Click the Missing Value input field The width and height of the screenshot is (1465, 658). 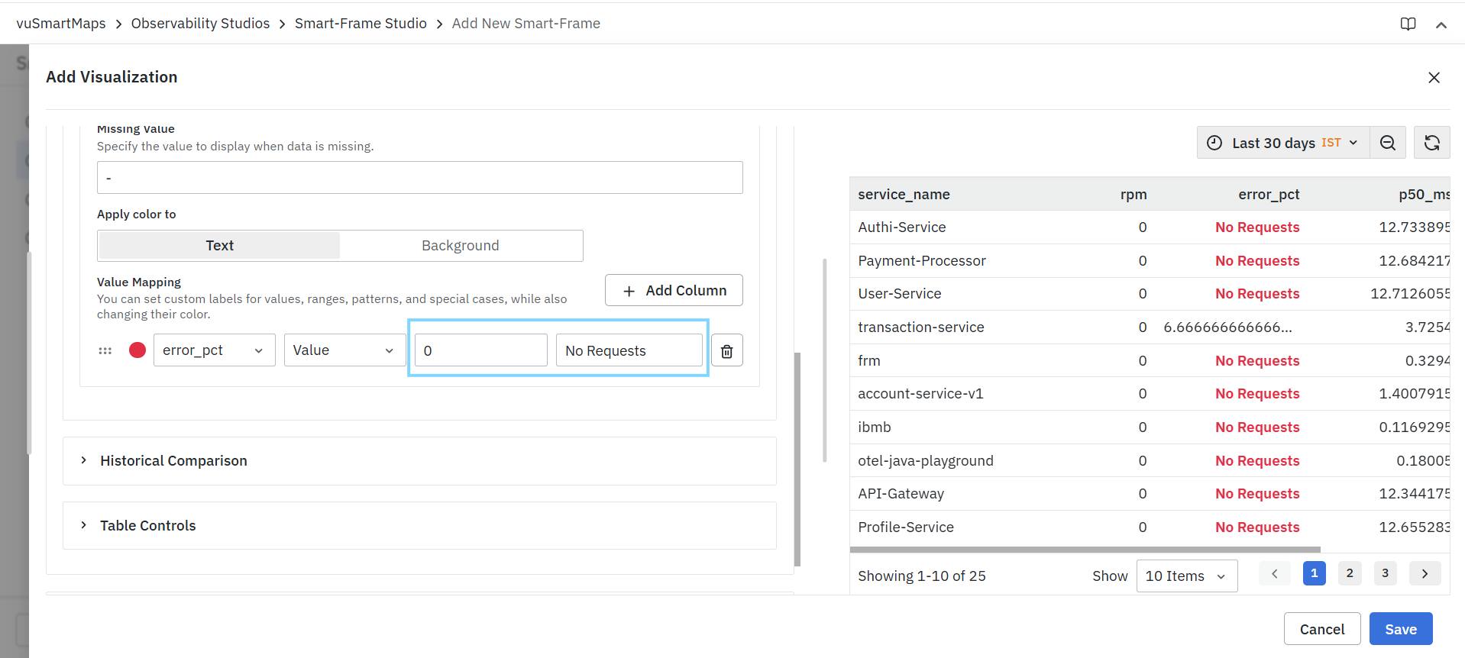pos(419,177)
